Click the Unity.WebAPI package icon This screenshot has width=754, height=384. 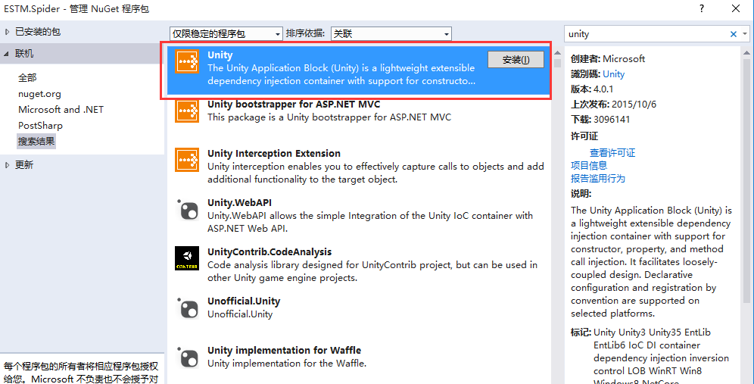coord(187,209)
